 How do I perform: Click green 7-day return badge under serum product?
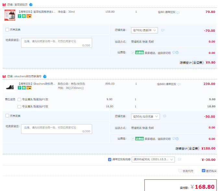pyautogui.click(x=19, y=16)
